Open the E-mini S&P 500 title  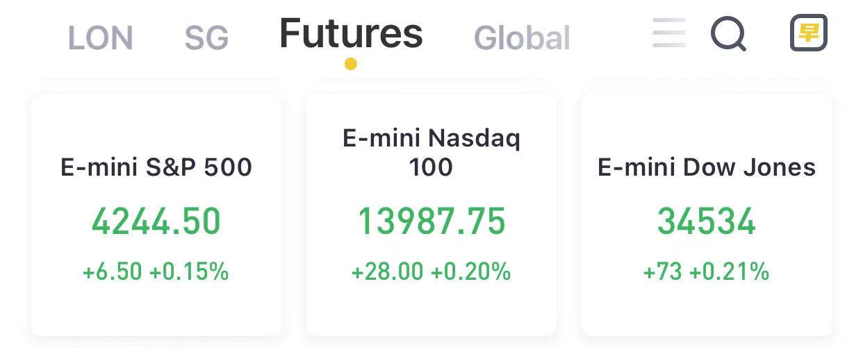click(156, 167)
